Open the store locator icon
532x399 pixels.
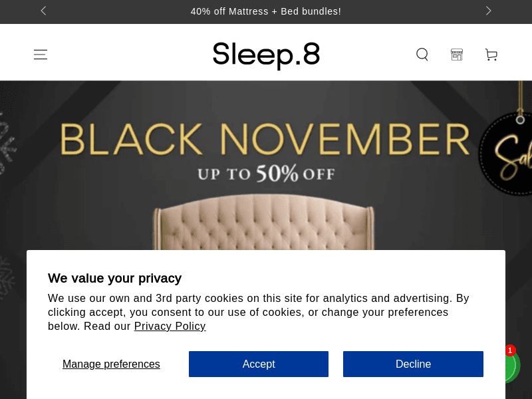[457, 55]
